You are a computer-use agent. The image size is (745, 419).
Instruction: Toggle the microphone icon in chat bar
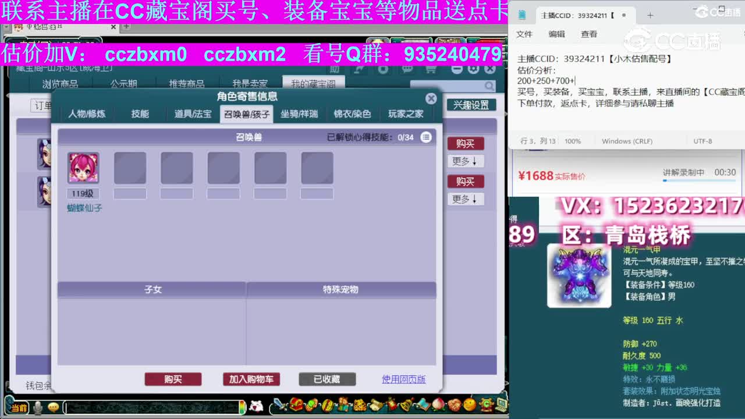point(38,408)
